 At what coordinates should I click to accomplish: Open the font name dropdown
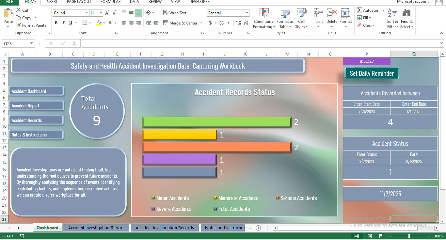click(x=87, y=13)
